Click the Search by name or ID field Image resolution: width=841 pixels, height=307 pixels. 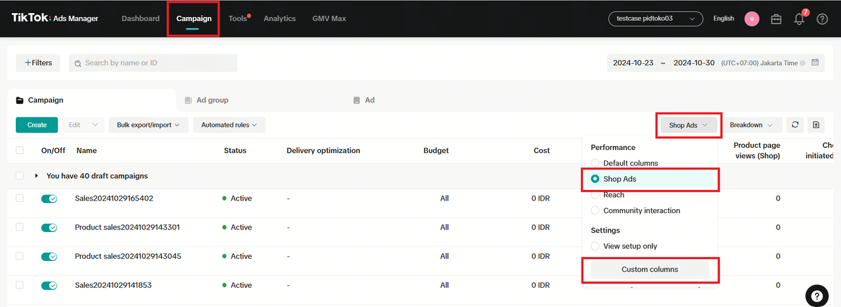click(153, 63)
